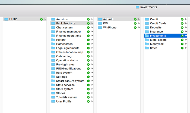Select the Bank Products row
The image size is (190, 113).
[72, 24]
